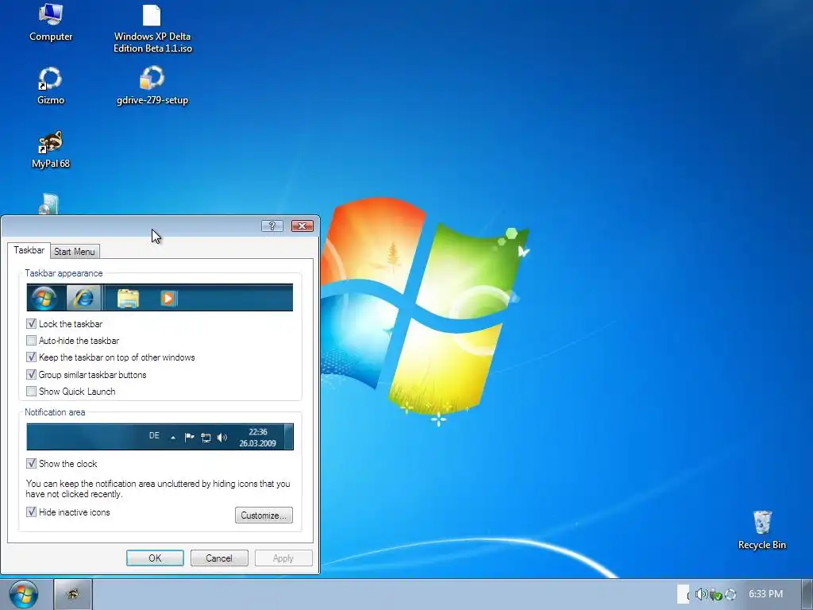The image size is (813, 610).
Task: Select the Windows XP Delta Edition iso file
Action: tap(152, 29)
